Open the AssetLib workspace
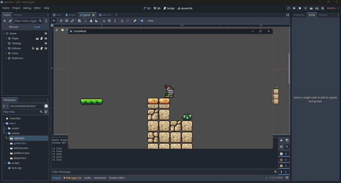341x183 pixels. click(x=185, y=8)
